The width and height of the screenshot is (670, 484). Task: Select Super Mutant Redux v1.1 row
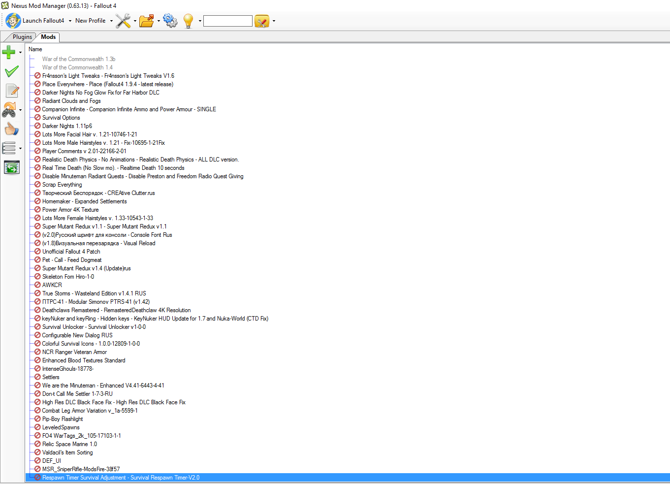104,226
